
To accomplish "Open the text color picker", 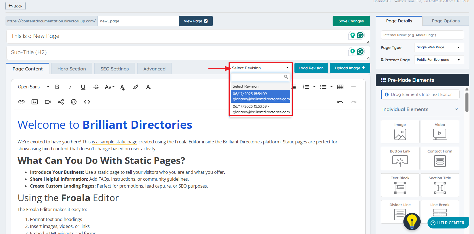I will pos(122,87).
